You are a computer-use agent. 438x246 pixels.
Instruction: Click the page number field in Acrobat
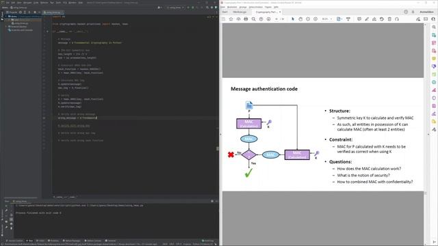coord(276,19)
